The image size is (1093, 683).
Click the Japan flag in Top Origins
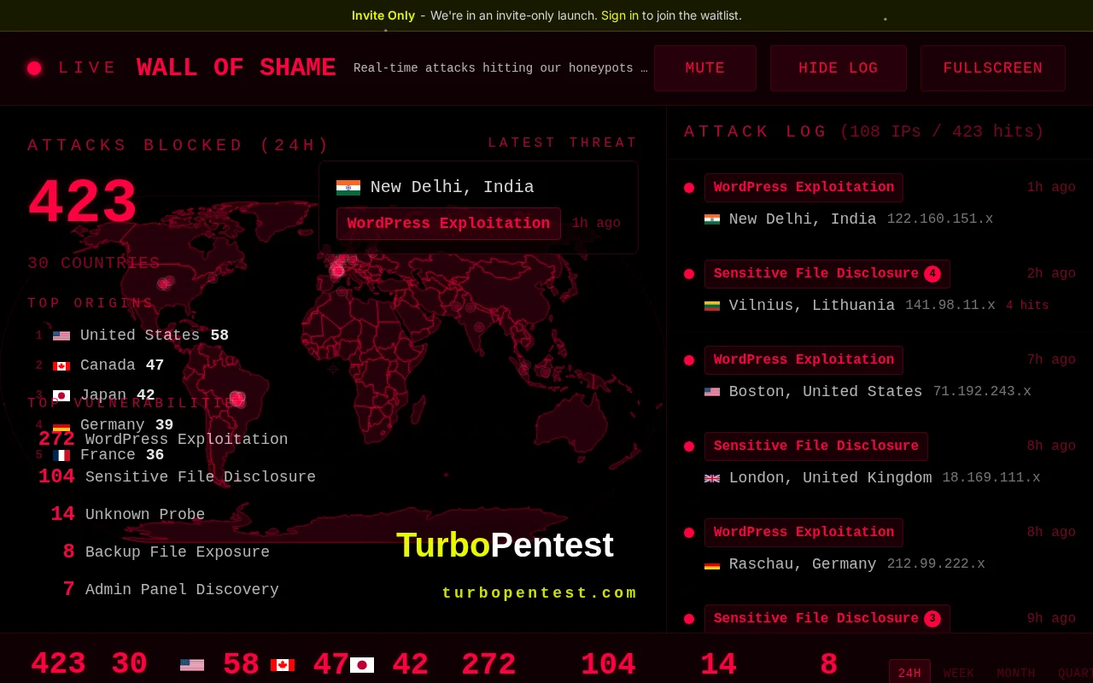(61, 396)
